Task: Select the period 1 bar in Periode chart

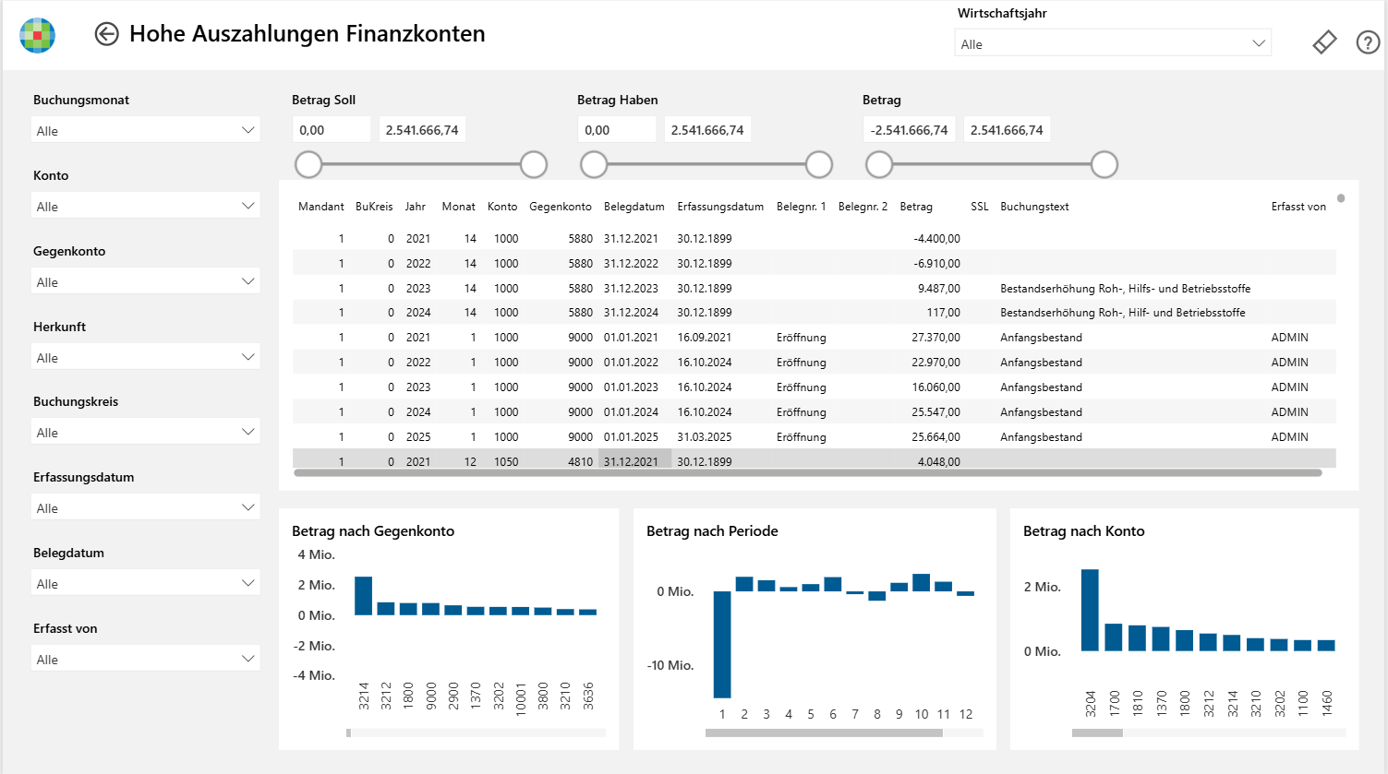Action: point(722,644)
